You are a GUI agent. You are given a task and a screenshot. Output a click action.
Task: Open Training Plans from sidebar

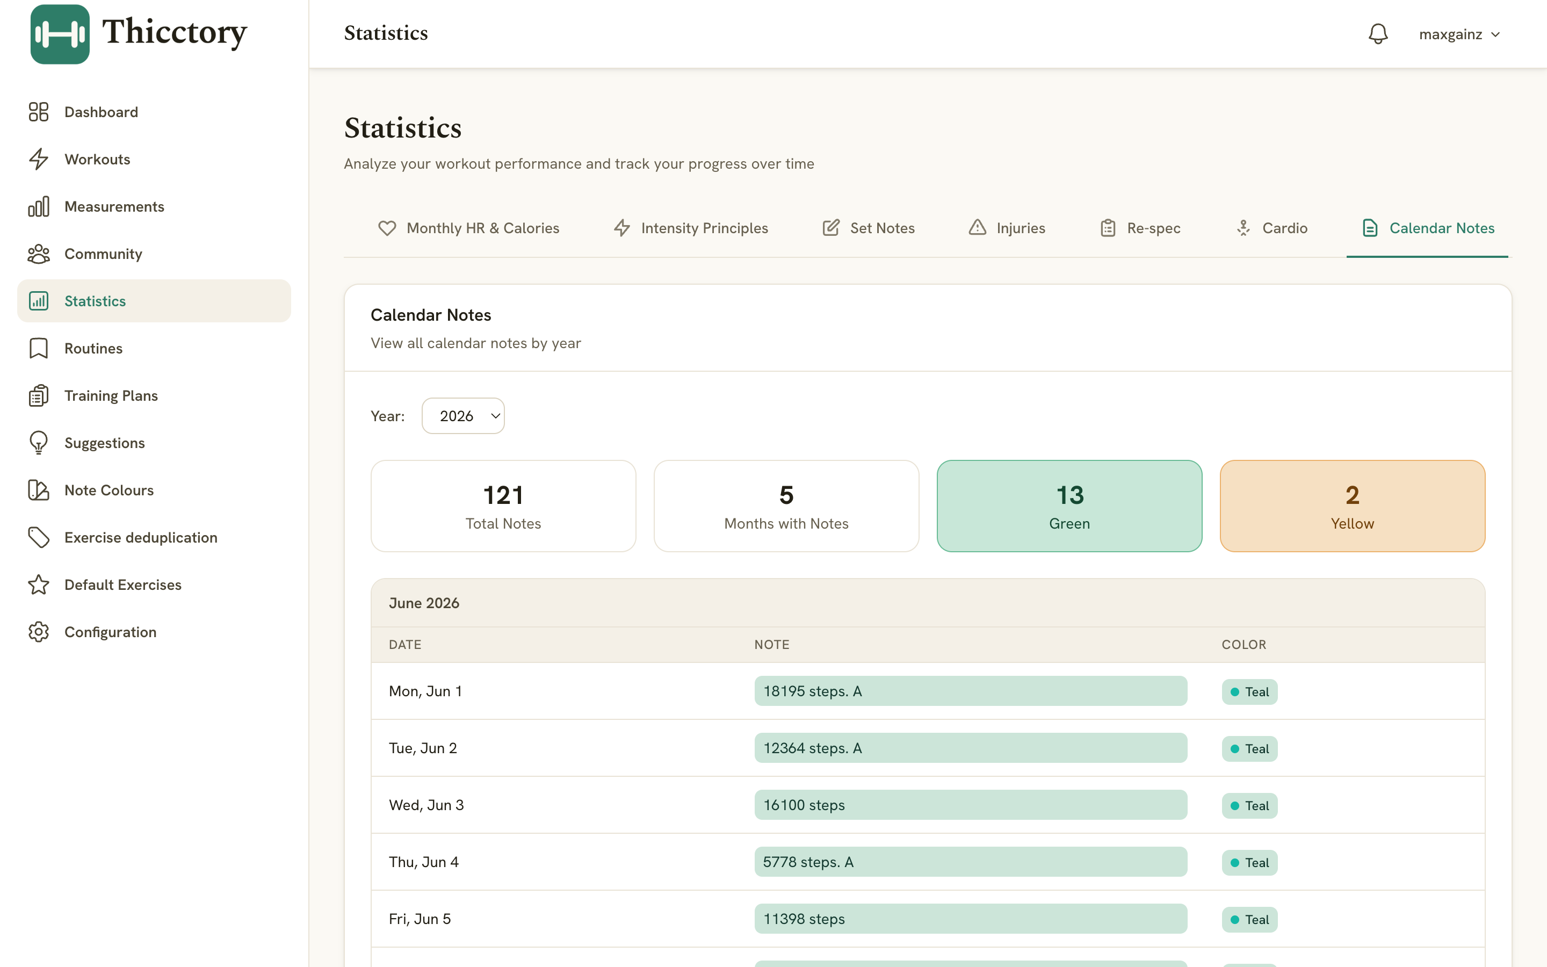[x=154, y=396]
